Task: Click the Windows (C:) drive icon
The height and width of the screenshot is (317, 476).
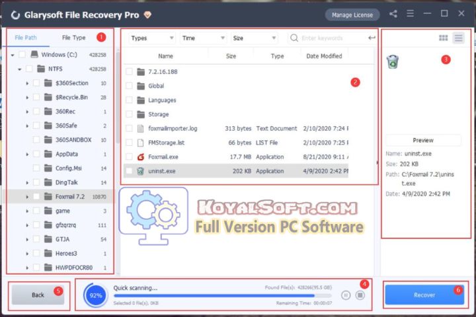Action: (34, 55)
